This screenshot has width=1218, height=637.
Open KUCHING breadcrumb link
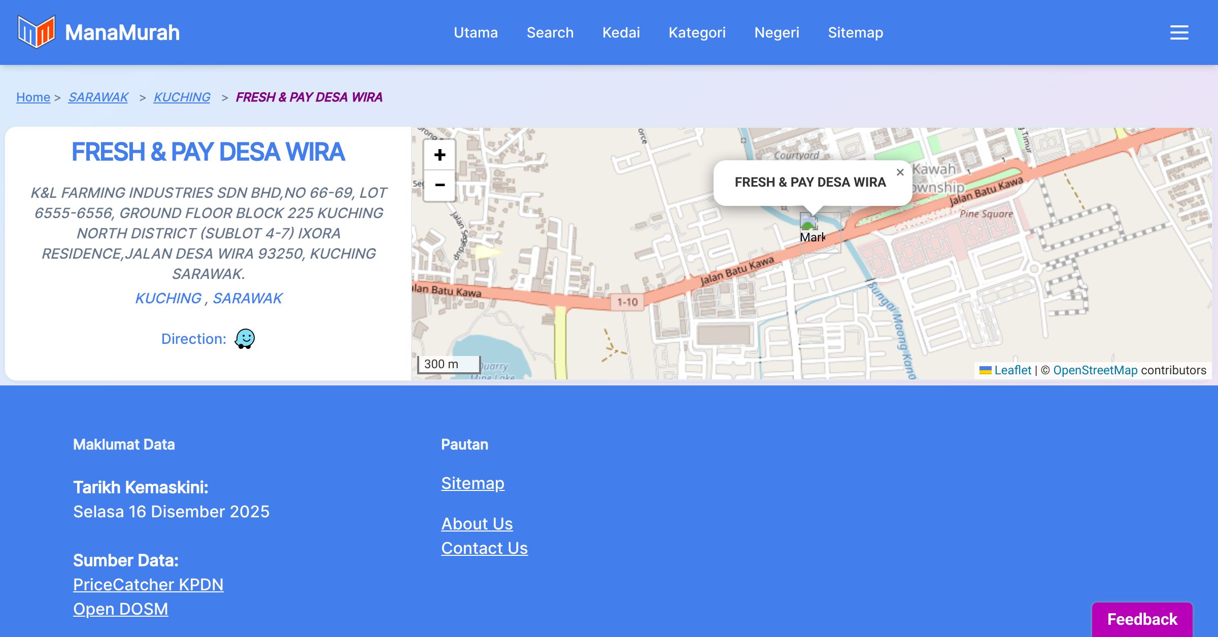pyautogui.click(x=182, y=97)
